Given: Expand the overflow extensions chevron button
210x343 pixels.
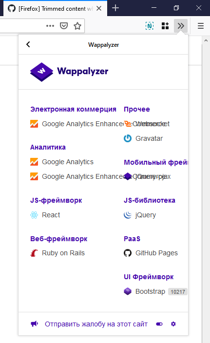Looking at the screenshot, I should (x=181, y=26).
